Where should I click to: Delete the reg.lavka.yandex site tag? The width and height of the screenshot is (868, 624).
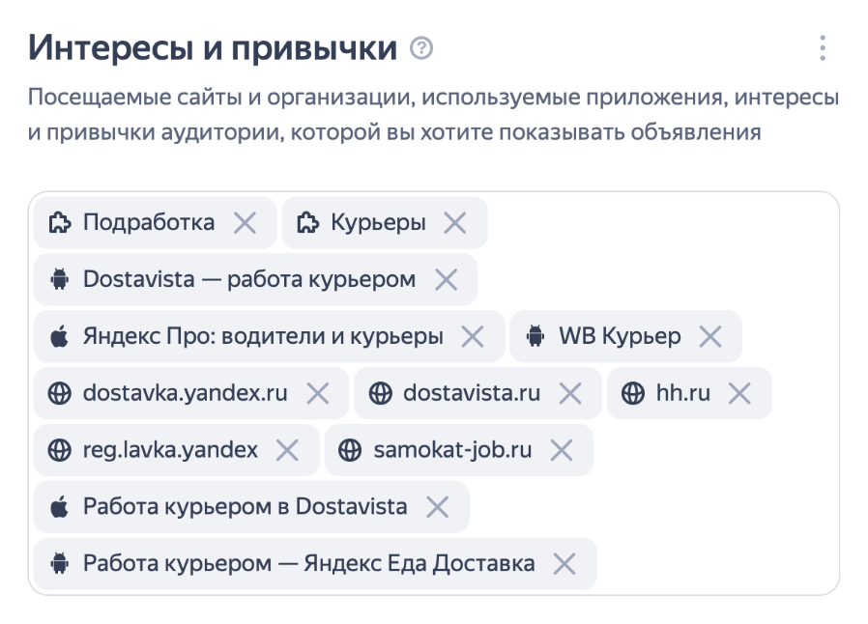pos(287,450)
